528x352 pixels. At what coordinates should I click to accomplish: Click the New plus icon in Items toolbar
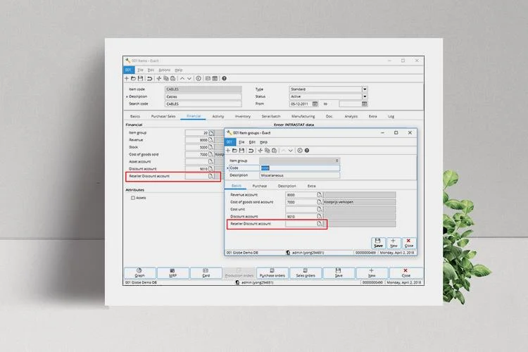pyautogui.click(x=127, y=78)
